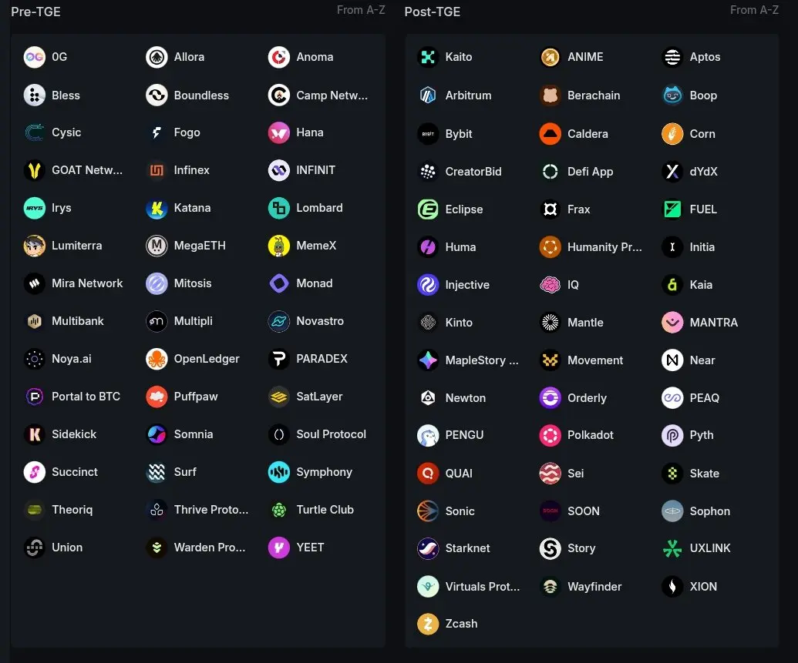The image size is (798, 663).
Task: Click the Monad purple diamond icon
Action: point(279,283)
